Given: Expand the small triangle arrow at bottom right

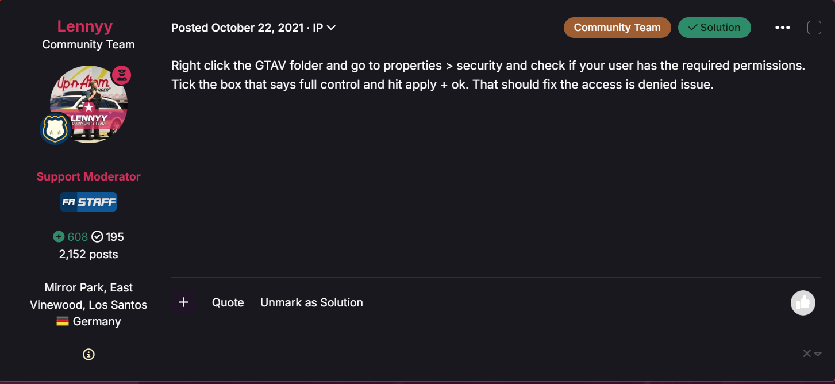Looking at the screenshot, I should pyautogui.click(x=818, y=354).
